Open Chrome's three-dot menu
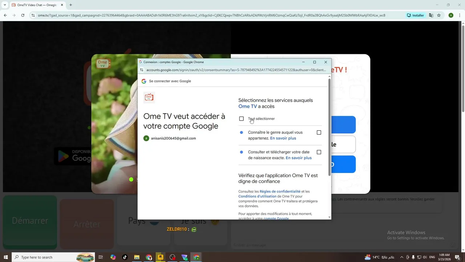 [x=459, y=15]
